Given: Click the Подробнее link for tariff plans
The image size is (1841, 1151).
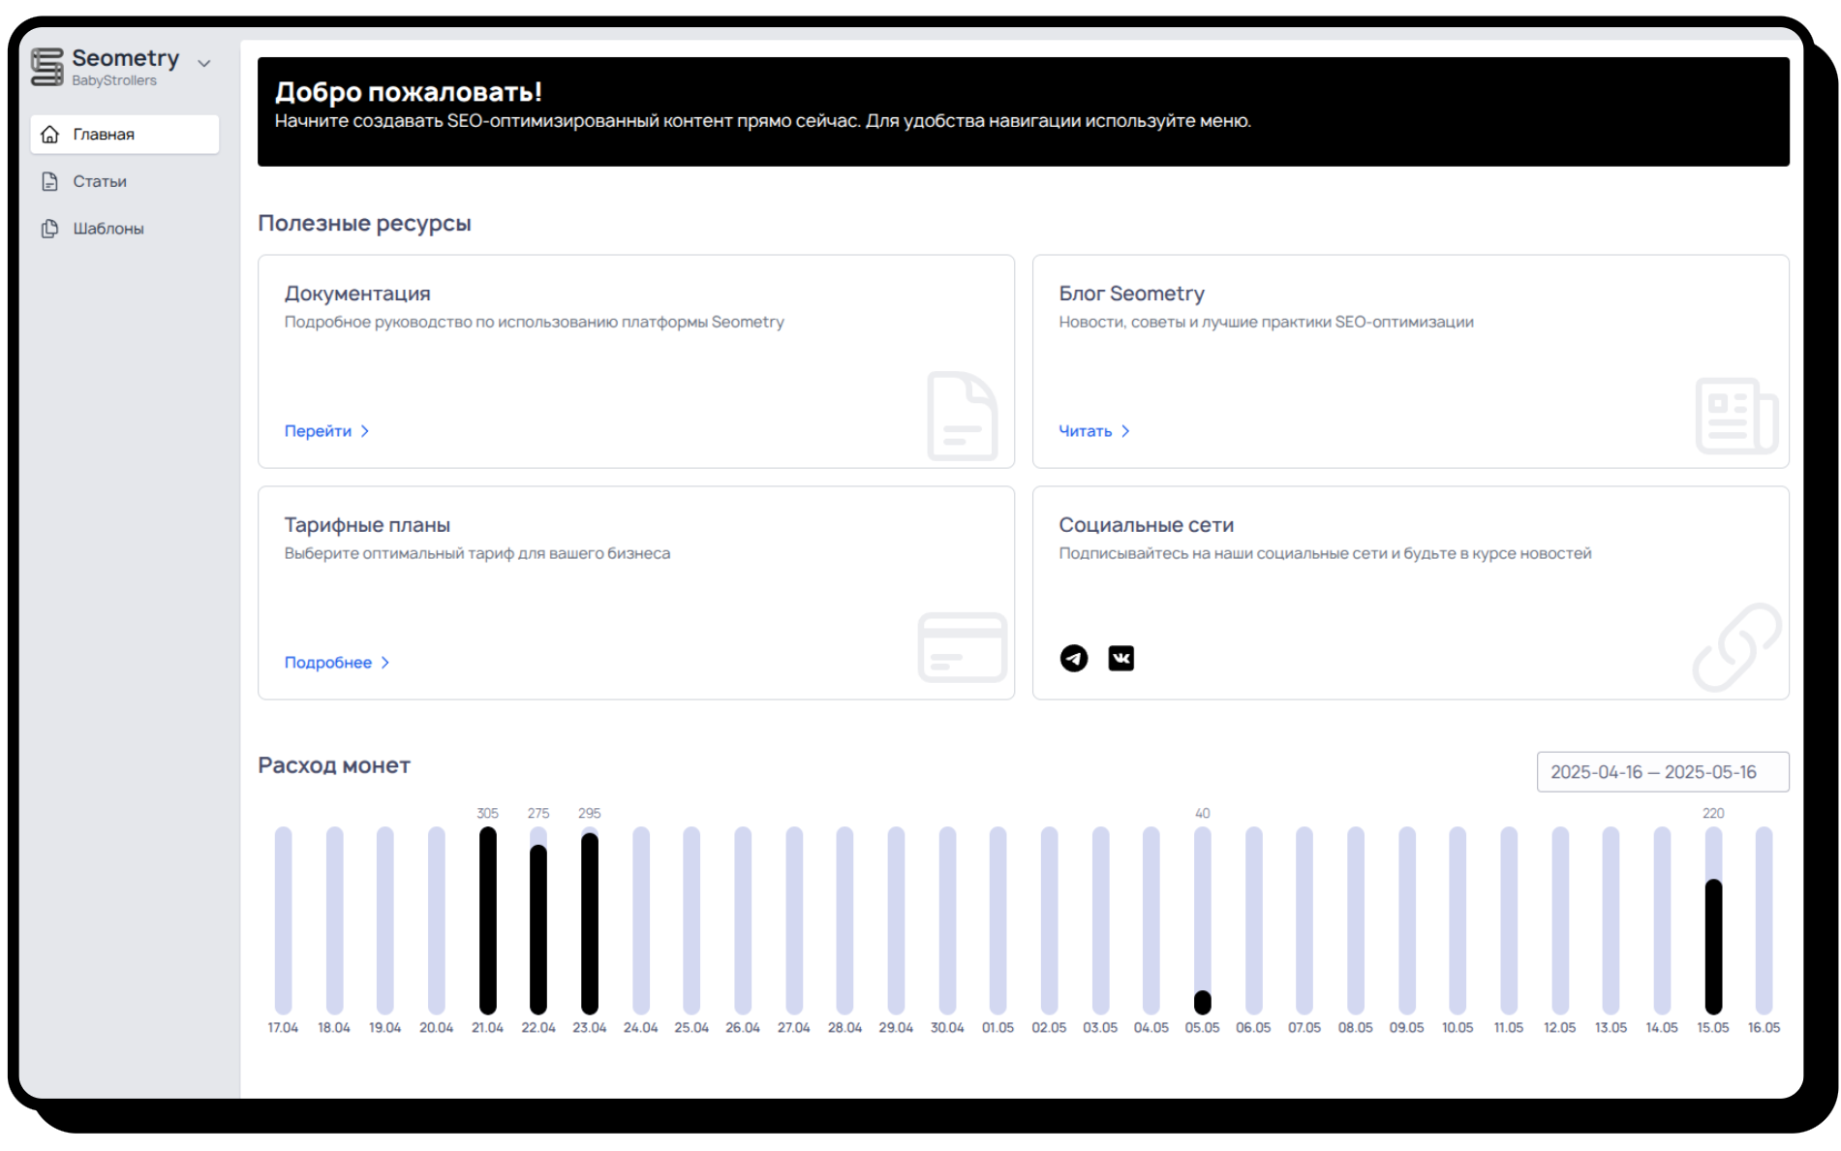Looking at the screenshot, I should tap(327, 663).
